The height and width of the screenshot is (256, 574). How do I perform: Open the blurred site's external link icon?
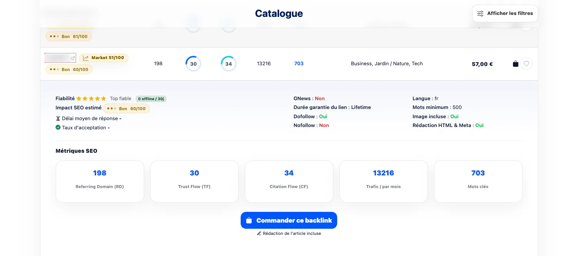tap(73, 58)
